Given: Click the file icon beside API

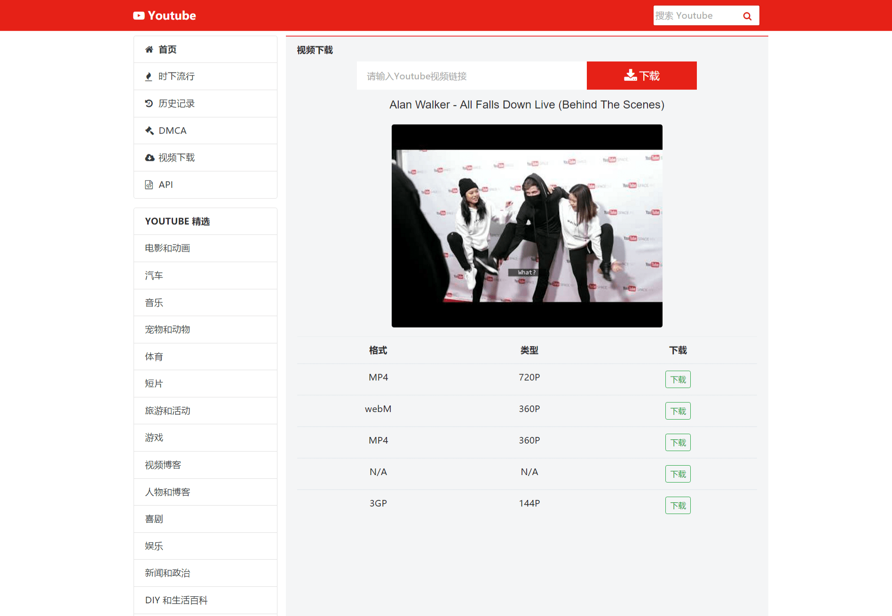Looking at the screenshot, I should 149,185.
